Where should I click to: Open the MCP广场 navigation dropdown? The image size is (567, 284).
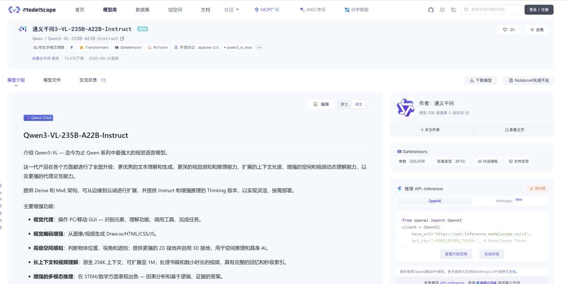[x=267, y=9]
